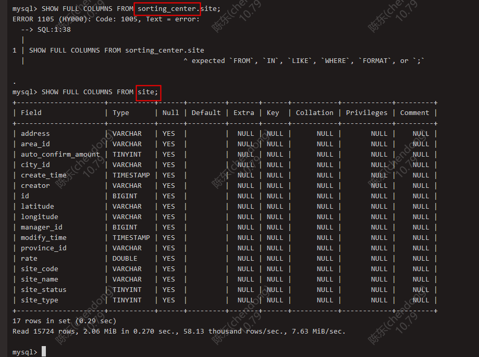This screenshot has height=357, width=479.
Task: Select the site_code field name
Action: click(x=39, y=269)
